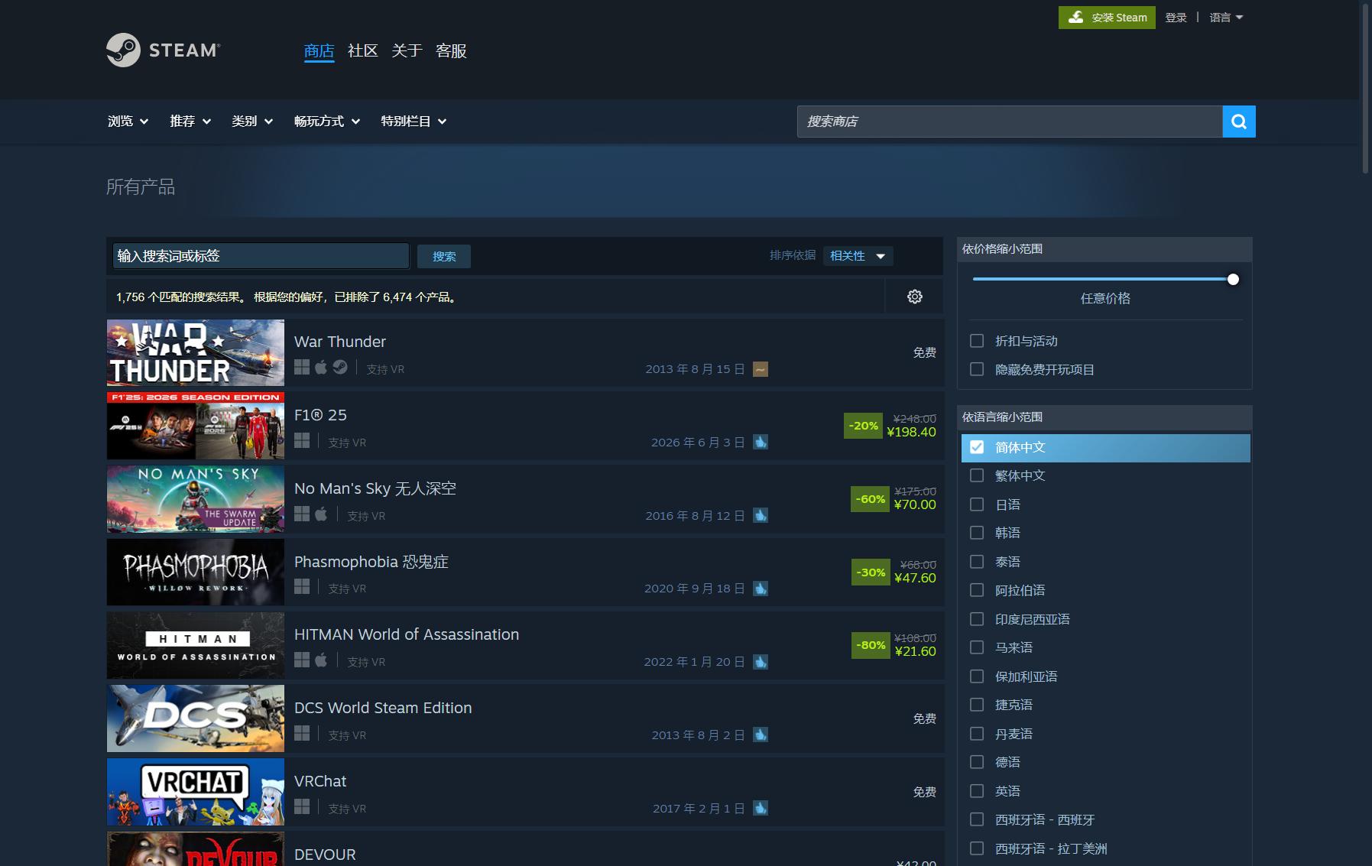Screen dimensions: 1372x866
Task: Click Apple platform icon on War Thunder row
Action: pos(321,368)
